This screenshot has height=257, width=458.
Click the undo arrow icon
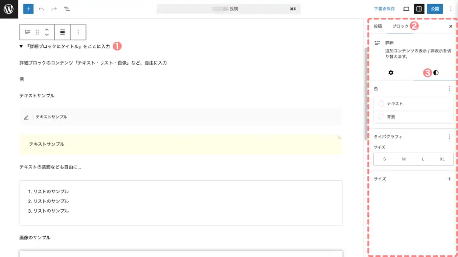[41, 9]
